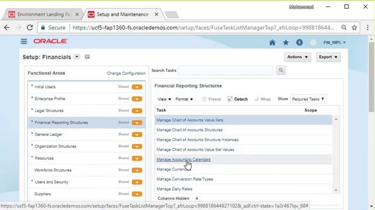Image resolution: width=375 pixels, height=210 pixels.
Task: Open Legal Structures orange action dropdown
Action: click(137, 111)
